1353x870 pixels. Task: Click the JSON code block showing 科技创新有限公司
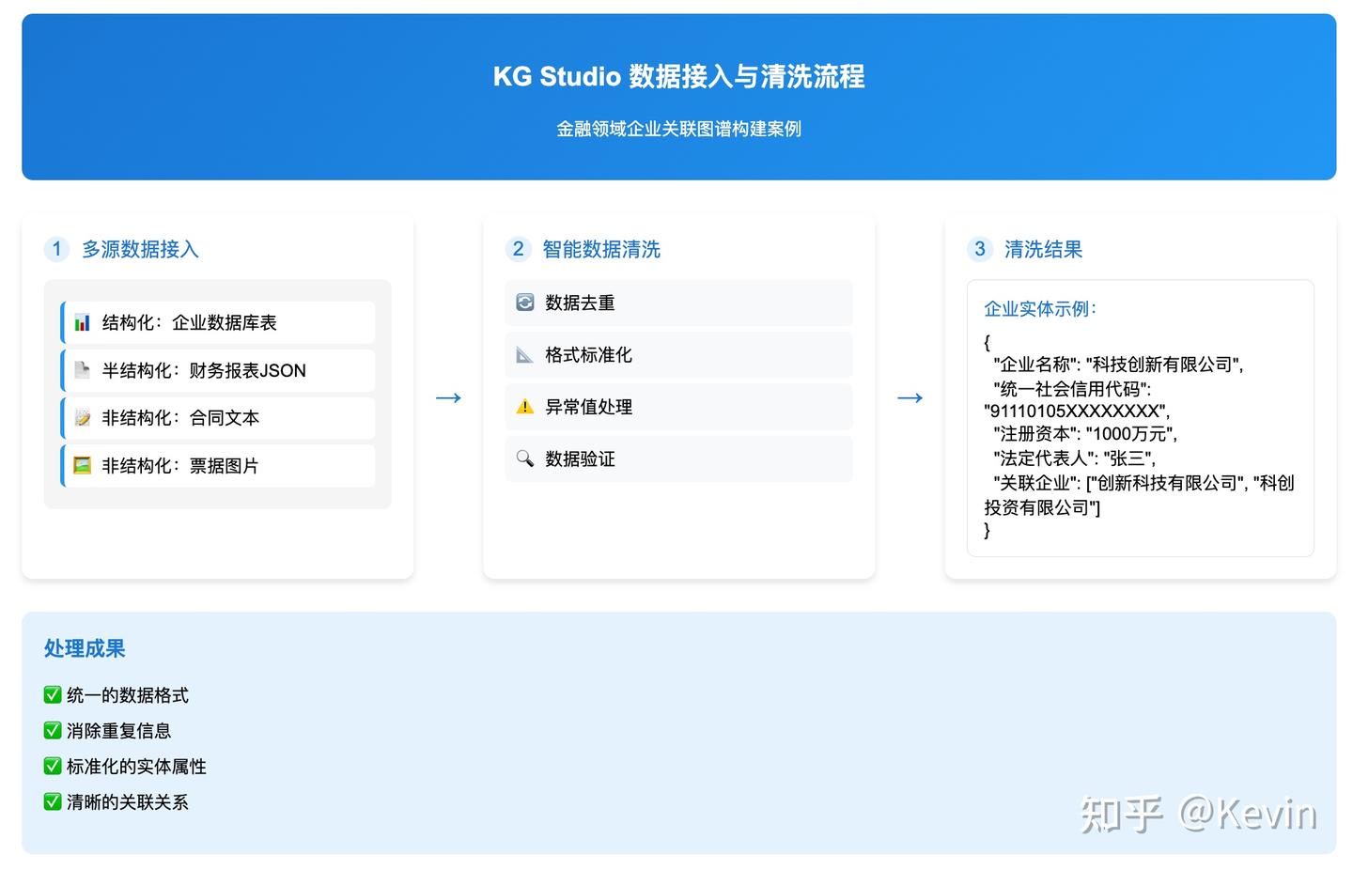[x=1139, y=437]
